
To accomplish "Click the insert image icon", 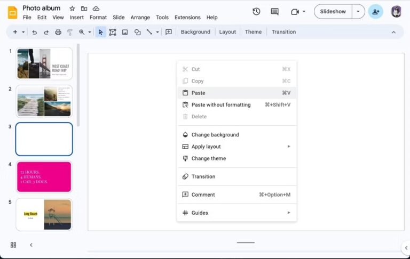I will [x=125, y=32].
